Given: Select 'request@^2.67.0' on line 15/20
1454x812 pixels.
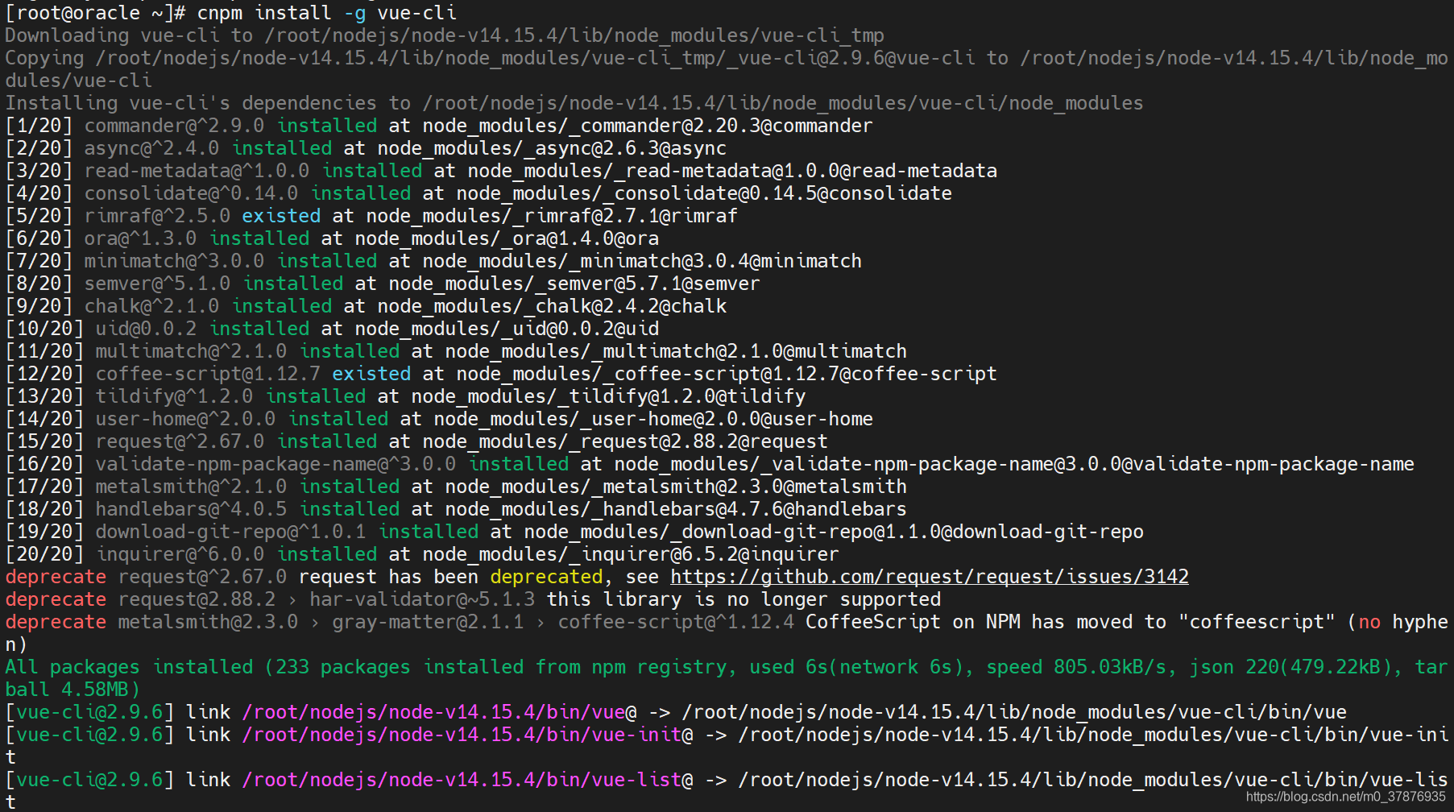Looking at the screenshot, I should coord(180,441).
